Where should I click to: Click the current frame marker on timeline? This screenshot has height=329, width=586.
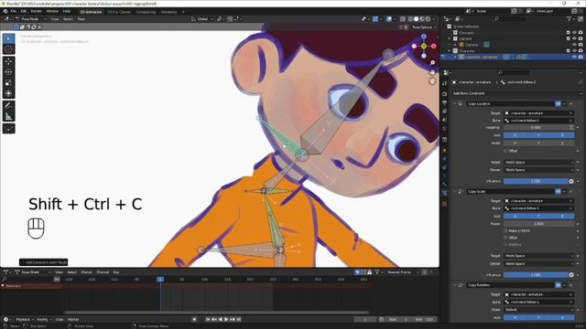(x=160, y=280)
